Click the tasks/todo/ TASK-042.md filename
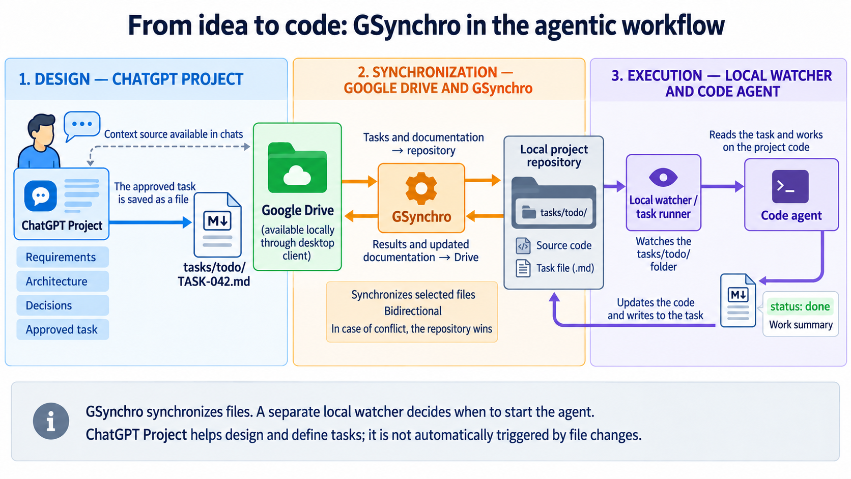The image size is (851, 479). click(x=214, y=274)
